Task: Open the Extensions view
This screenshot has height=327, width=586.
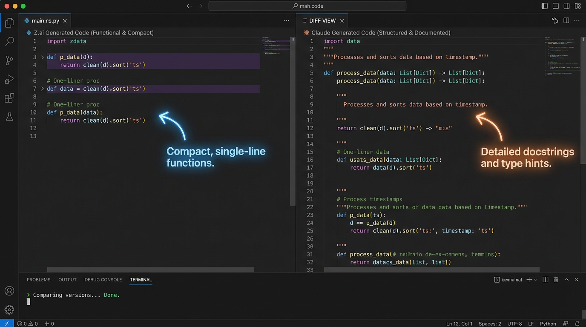Action: pos(9,99)
